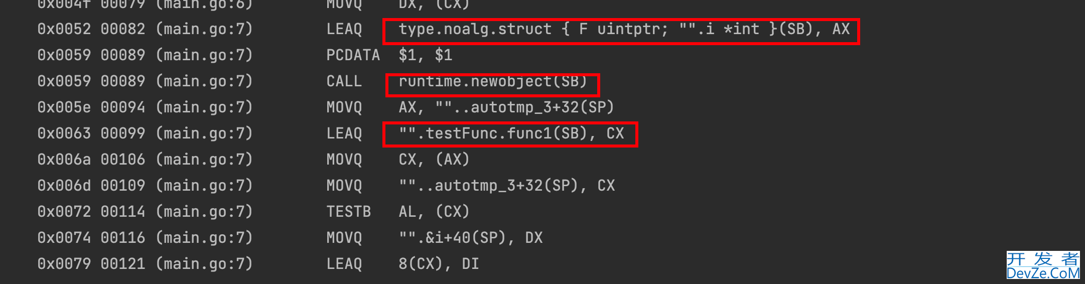Image resolution: width=1085 pixels, height=284 pixels.
Task: Click the ""..autotmp_3+32(SP), CX operand
Action: [507, 186]
